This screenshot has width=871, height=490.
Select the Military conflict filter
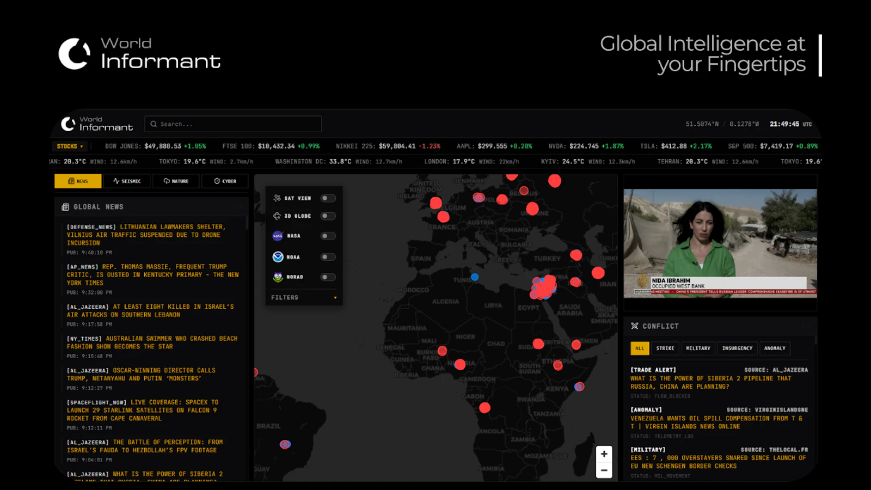coord(698,348)
